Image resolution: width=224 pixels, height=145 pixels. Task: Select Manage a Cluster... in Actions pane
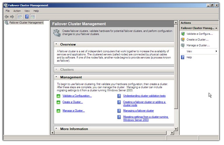point(198,45)
